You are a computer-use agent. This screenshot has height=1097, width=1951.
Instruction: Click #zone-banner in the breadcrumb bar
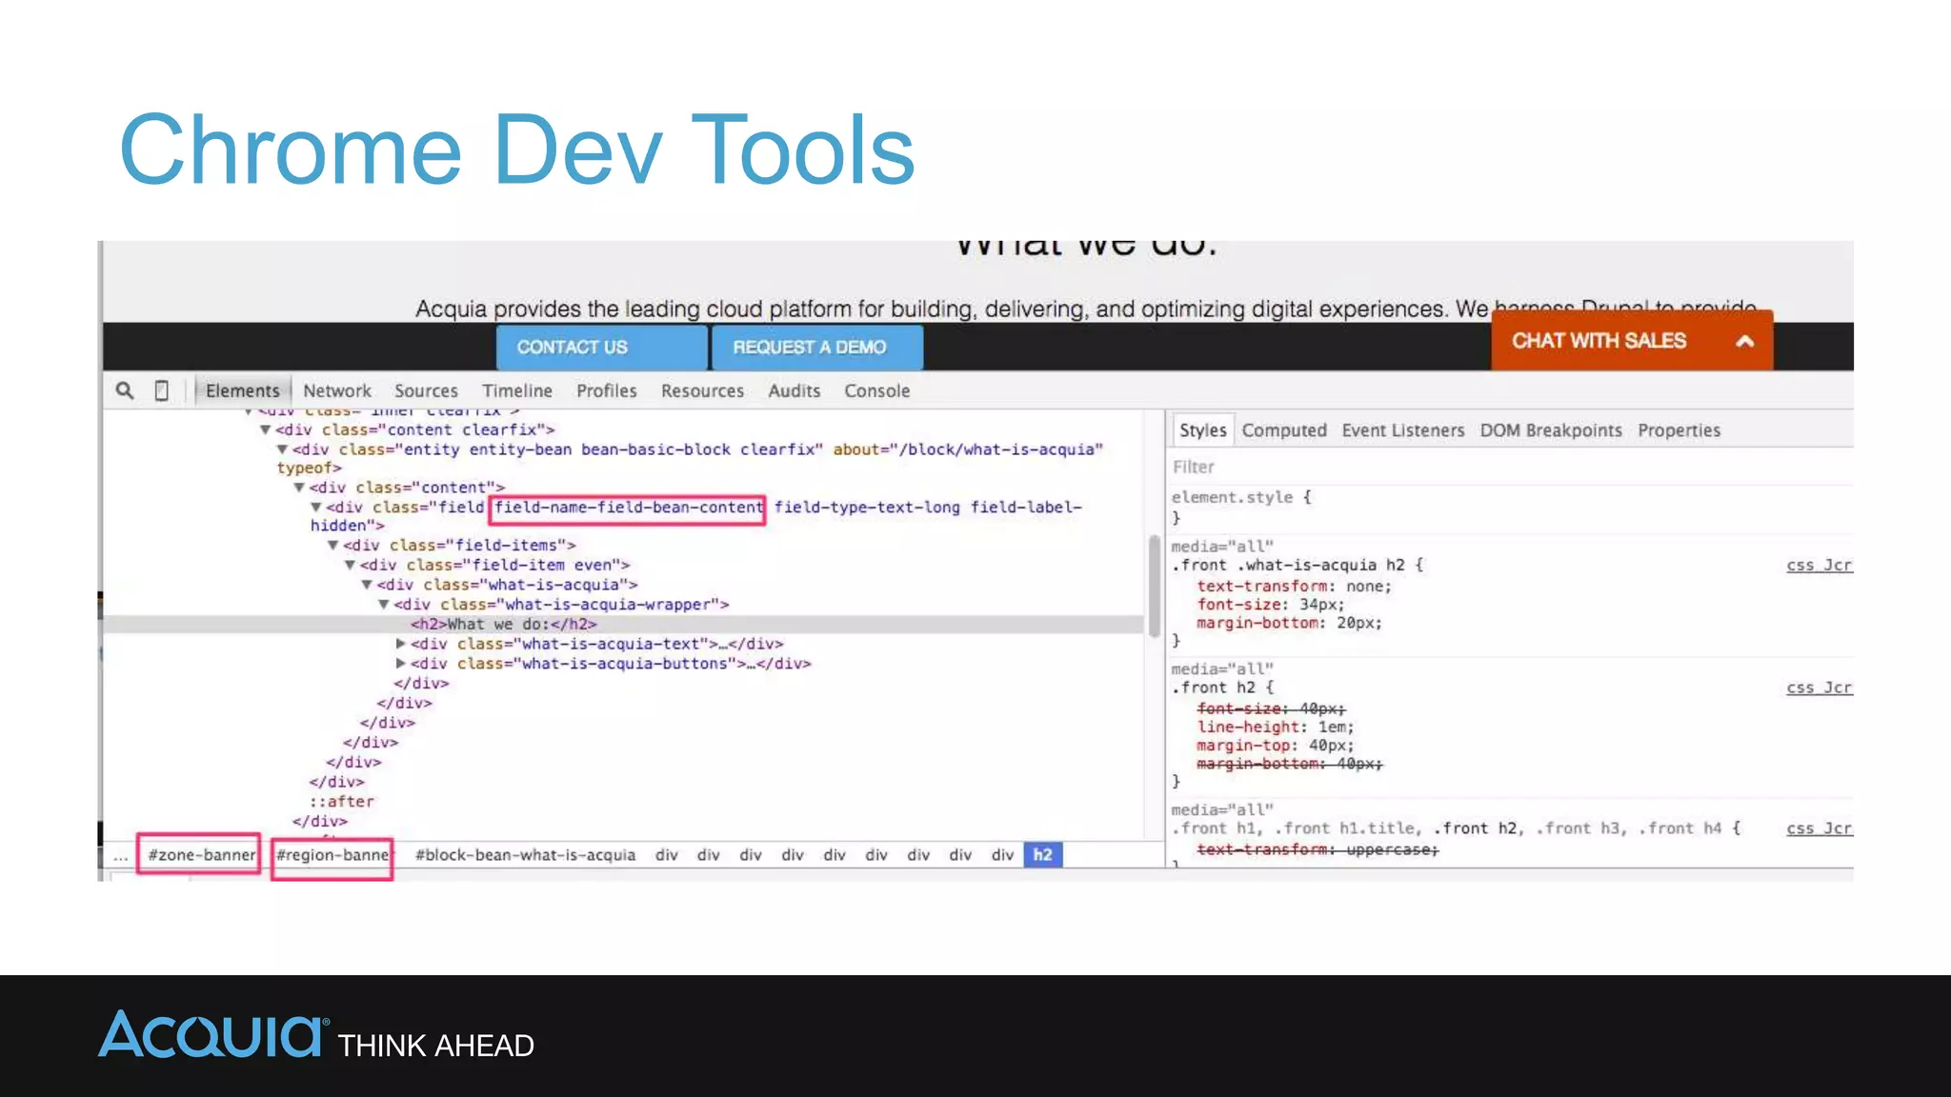pos(201,855)
